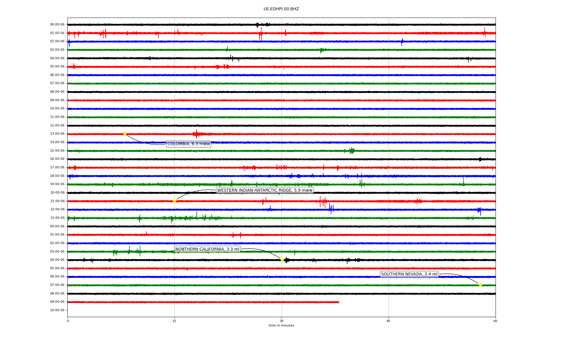Click the 17:00:06 row time label
This screenshot has height=352, width=563.
[x=57, y=167]
